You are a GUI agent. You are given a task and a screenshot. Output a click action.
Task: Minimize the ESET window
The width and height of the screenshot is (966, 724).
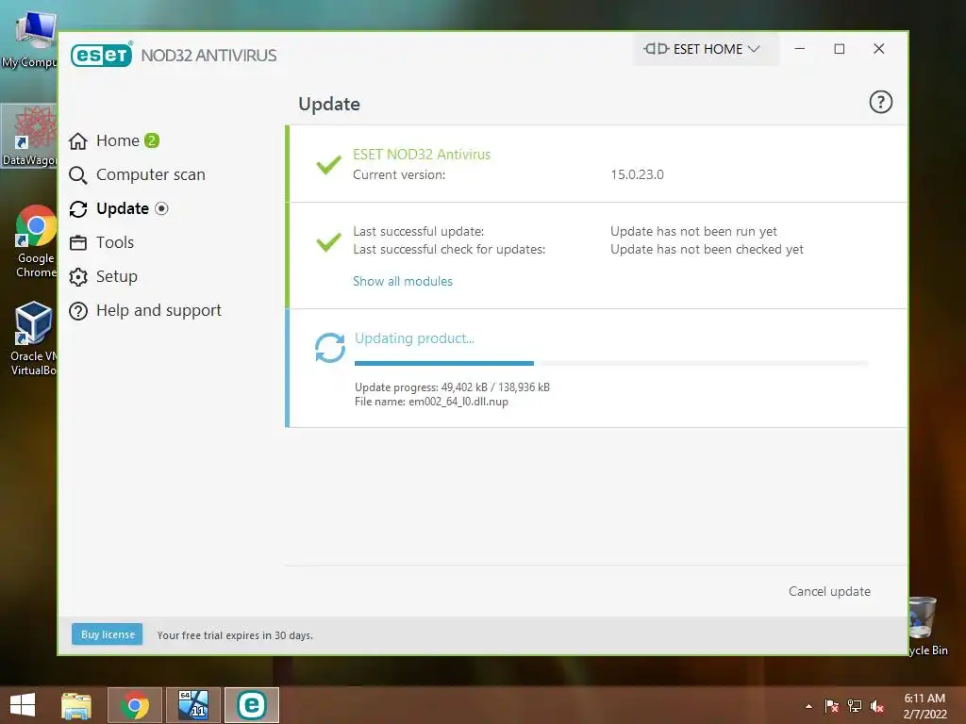click(800, 49)
